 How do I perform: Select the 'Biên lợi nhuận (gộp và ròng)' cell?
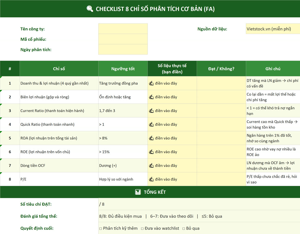click(x=59, y=97)
